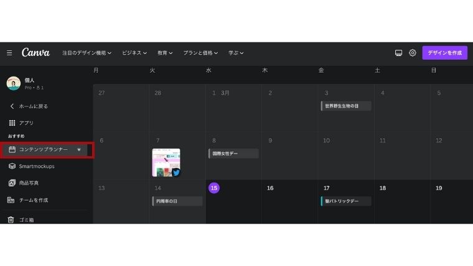The image size is (473, 266).
Task: Click the profile avatar picture
Action: pyautogui.click(x=14, y=83)
